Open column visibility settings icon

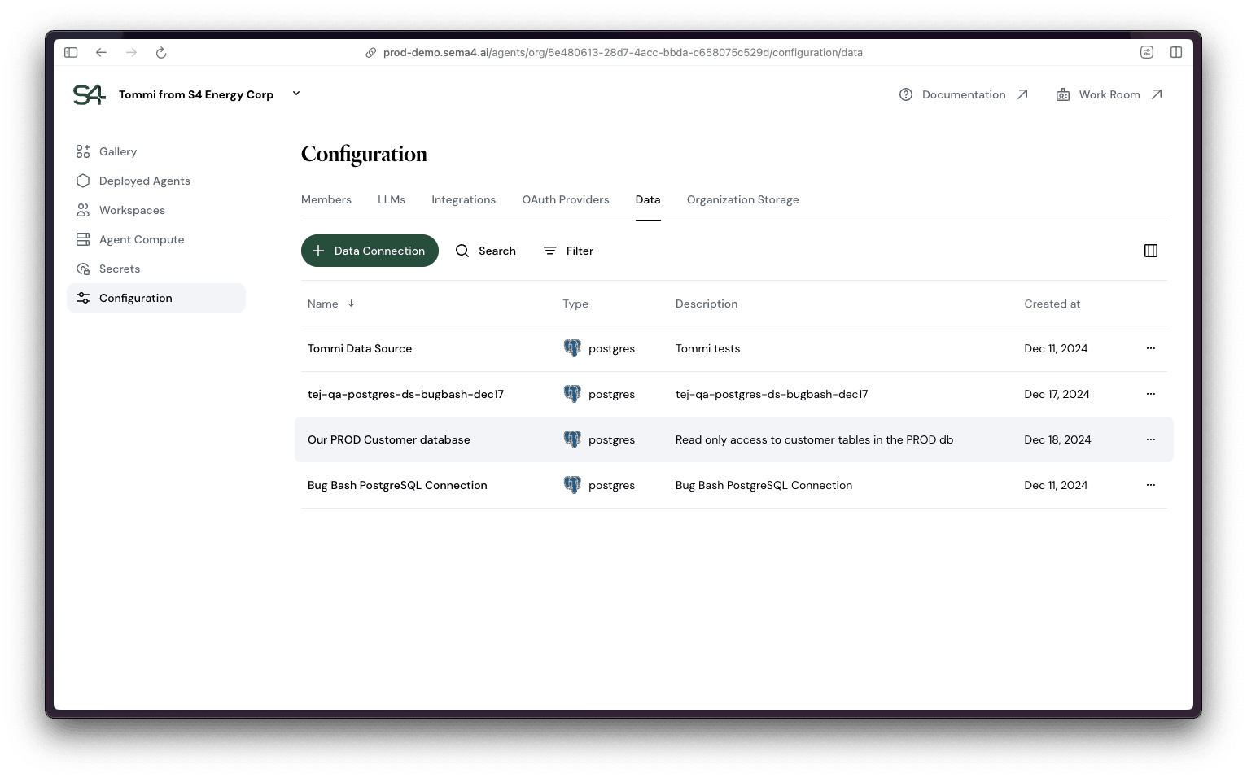1150,251
